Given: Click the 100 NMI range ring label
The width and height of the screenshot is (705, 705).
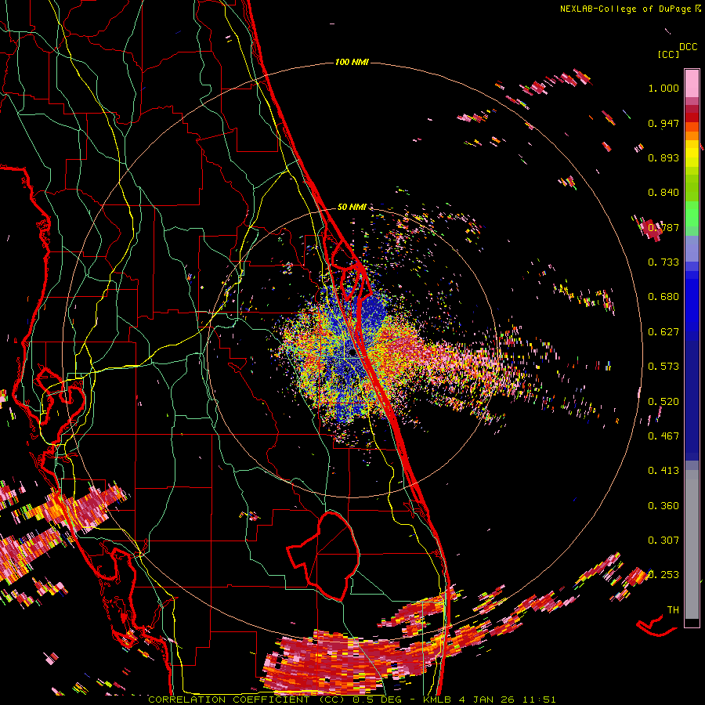Looking at the screenshot, I should click(x=352, y=62).
